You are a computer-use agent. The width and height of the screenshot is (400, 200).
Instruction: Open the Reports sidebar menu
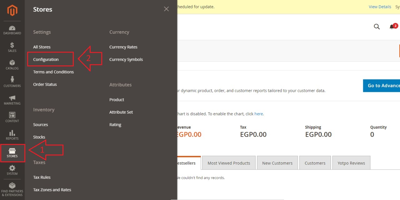click(12, 135)
